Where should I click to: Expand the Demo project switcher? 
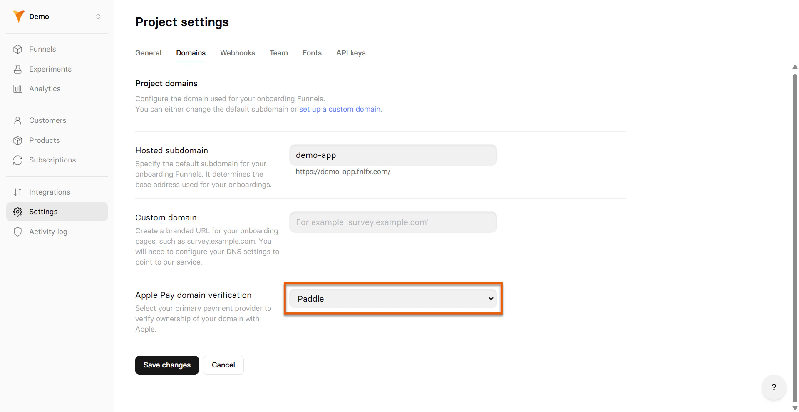click(98, 17)
